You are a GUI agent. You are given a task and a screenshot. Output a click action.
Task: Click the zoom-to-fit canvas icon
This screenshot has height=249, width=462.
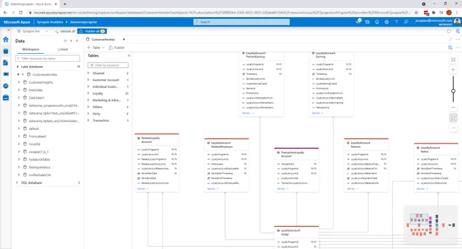[x=453, y=60]
